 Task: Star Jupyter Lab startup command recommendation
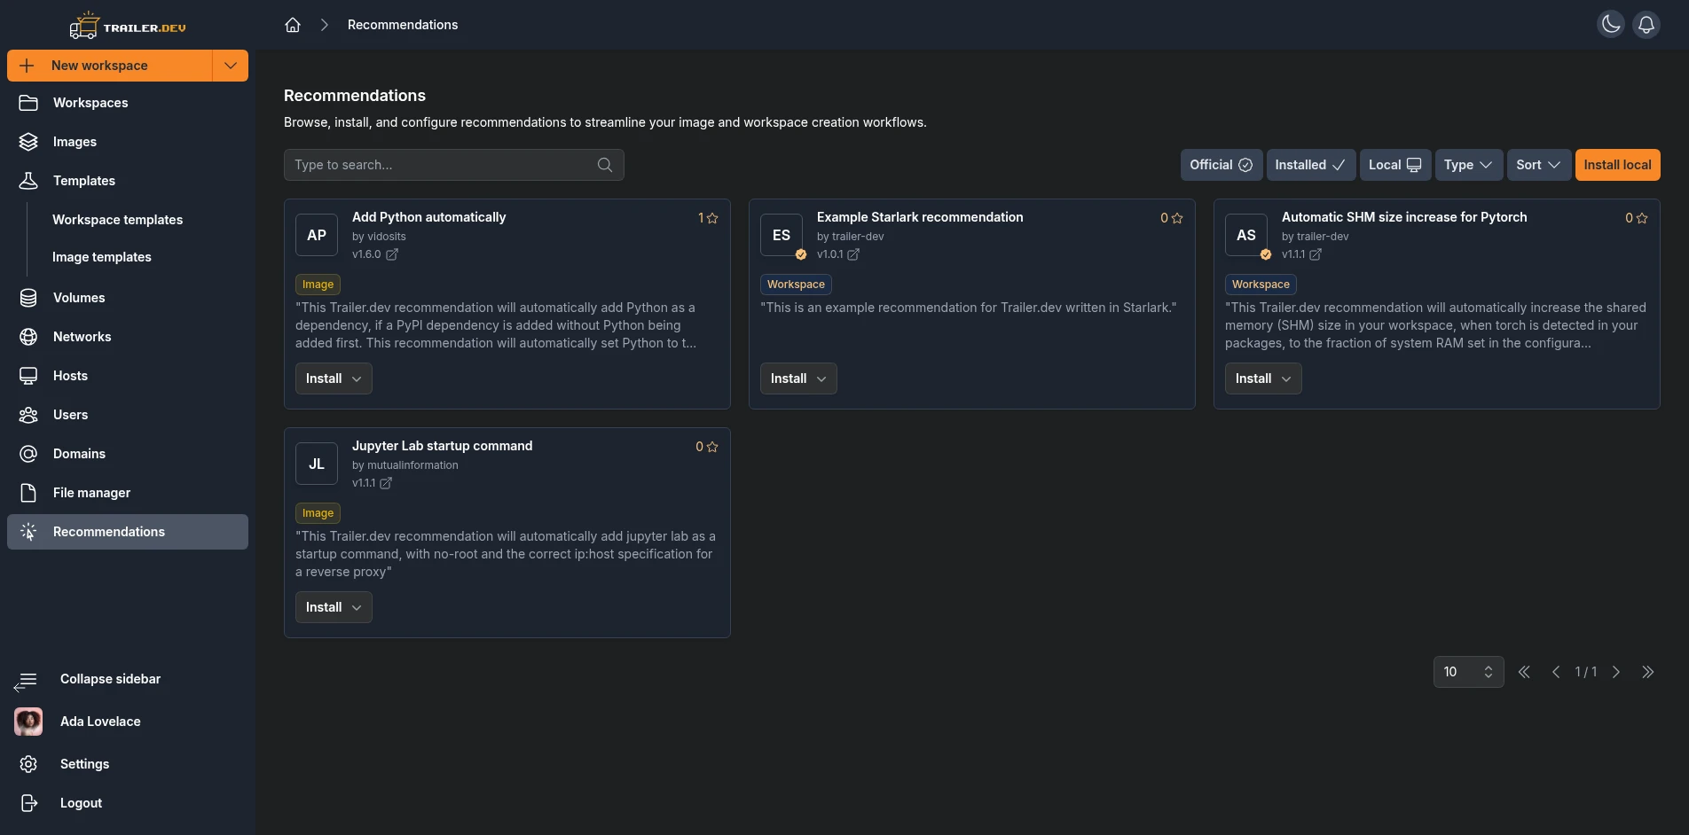(711, 447)
